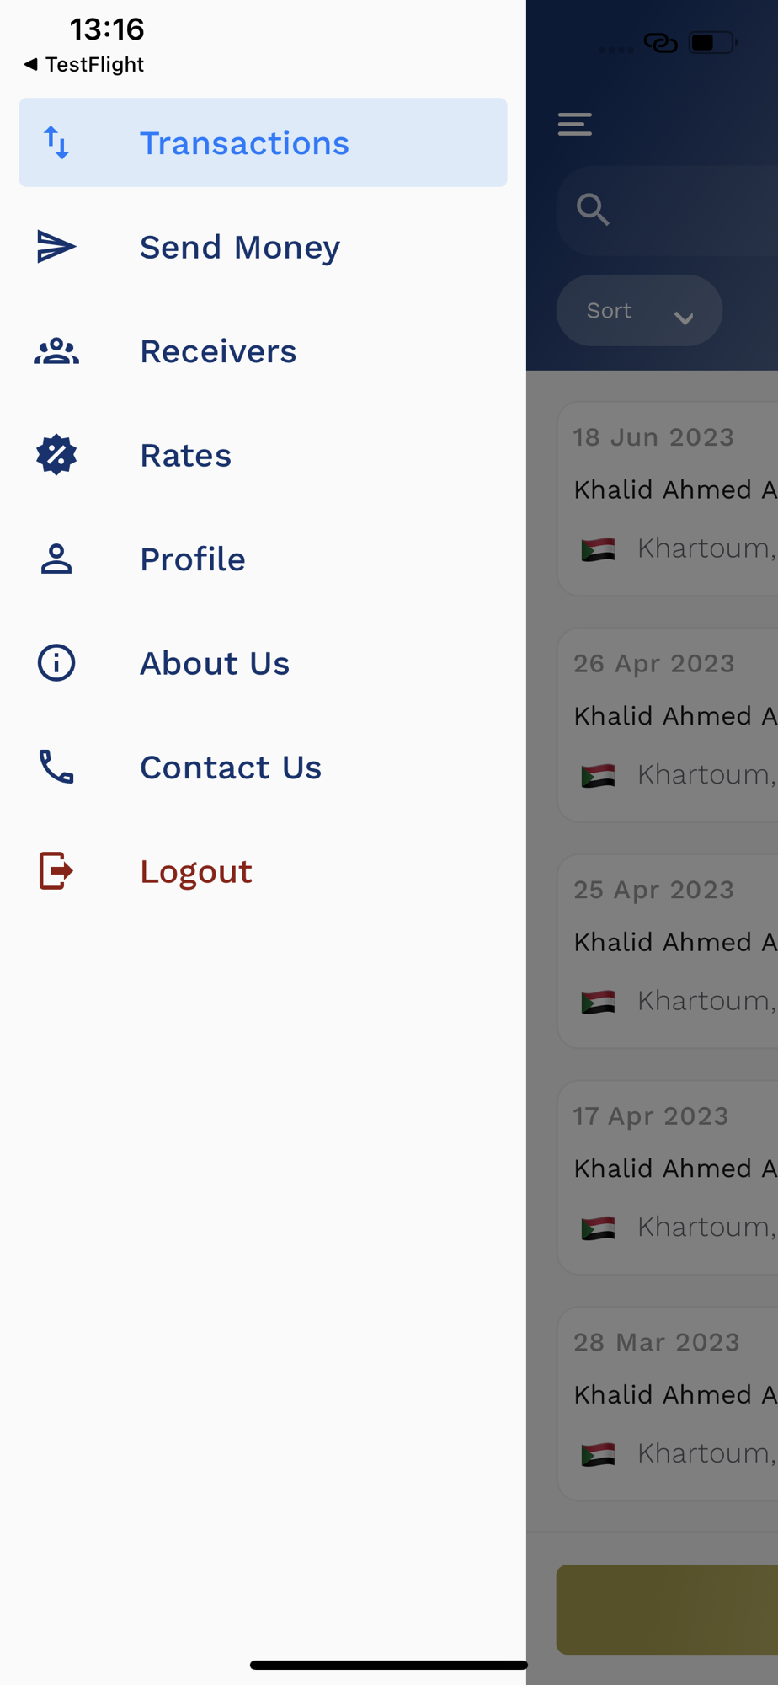
Task: Select Rates menu item
Action: coord(185,455)
